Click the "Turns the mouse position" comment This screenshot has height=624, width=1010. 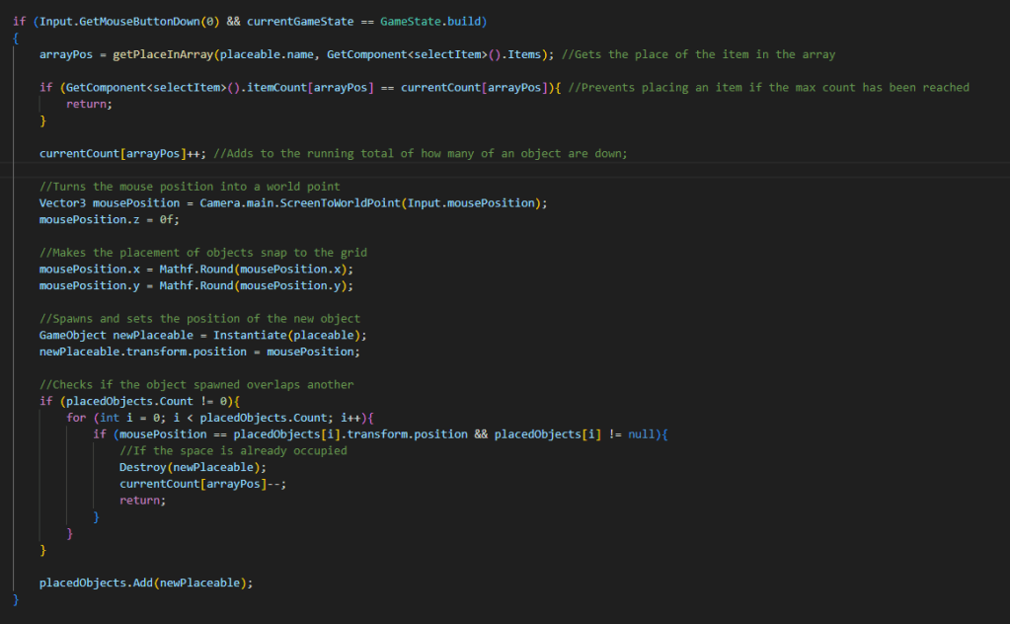coord(190,187)
